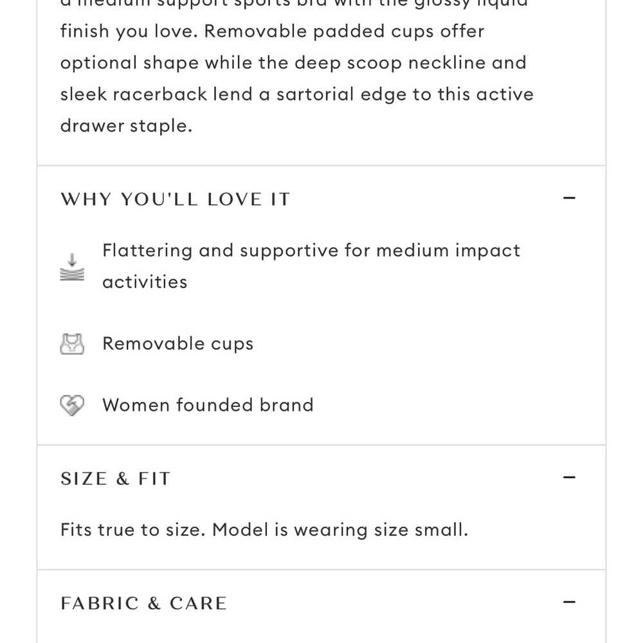Select the Fabric & Care heading
Image resolution: width=643 pixels, height=643 pixels.
(x=143, y=603)
